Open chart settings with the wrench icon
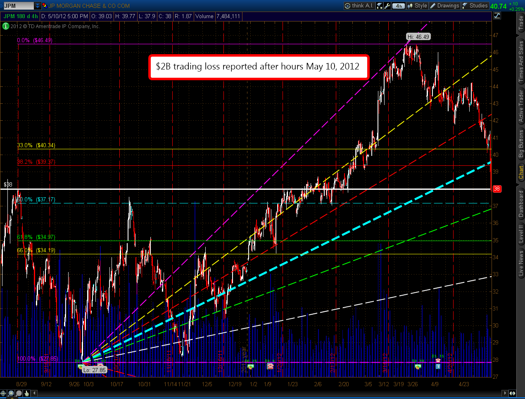The height and width of the screenshot is (399, 525). [x=387, y=6]
